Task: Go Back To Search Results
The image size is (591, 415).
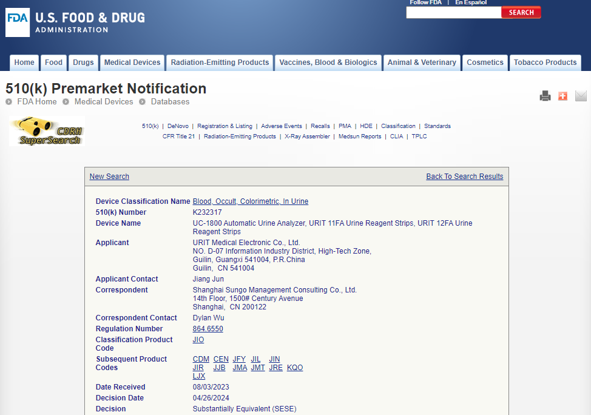Action: 464,177
